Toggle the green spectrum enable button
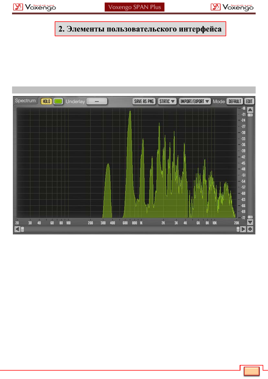 click(58, 101)
